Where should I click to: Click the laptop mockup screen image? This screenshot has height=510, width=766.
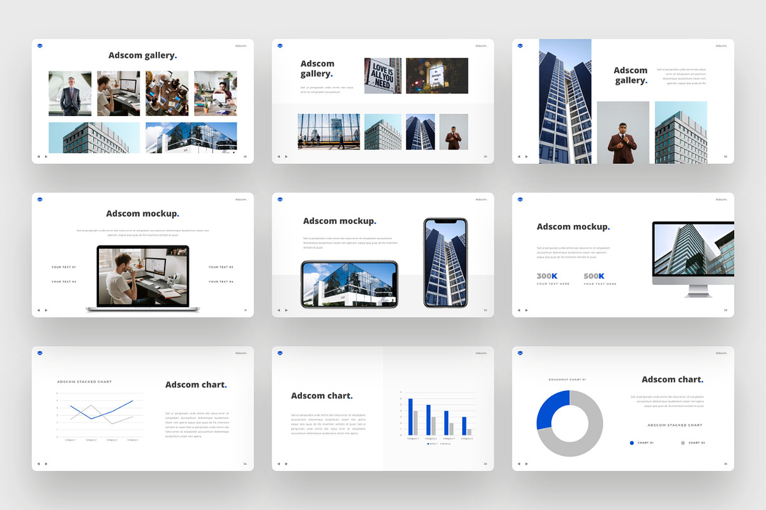[x=143, y=277]
